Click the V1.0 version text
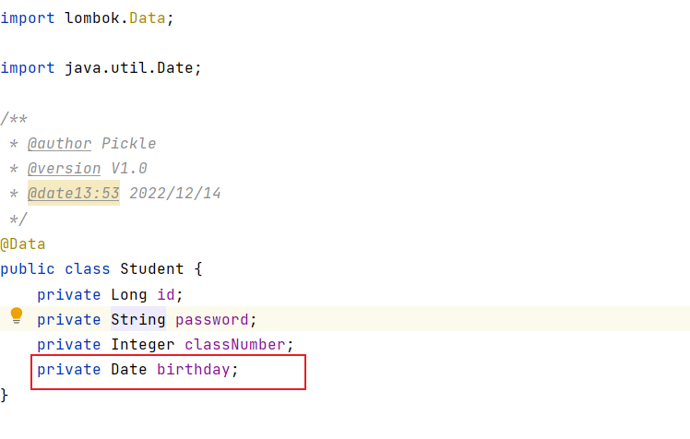 (128, 168)
